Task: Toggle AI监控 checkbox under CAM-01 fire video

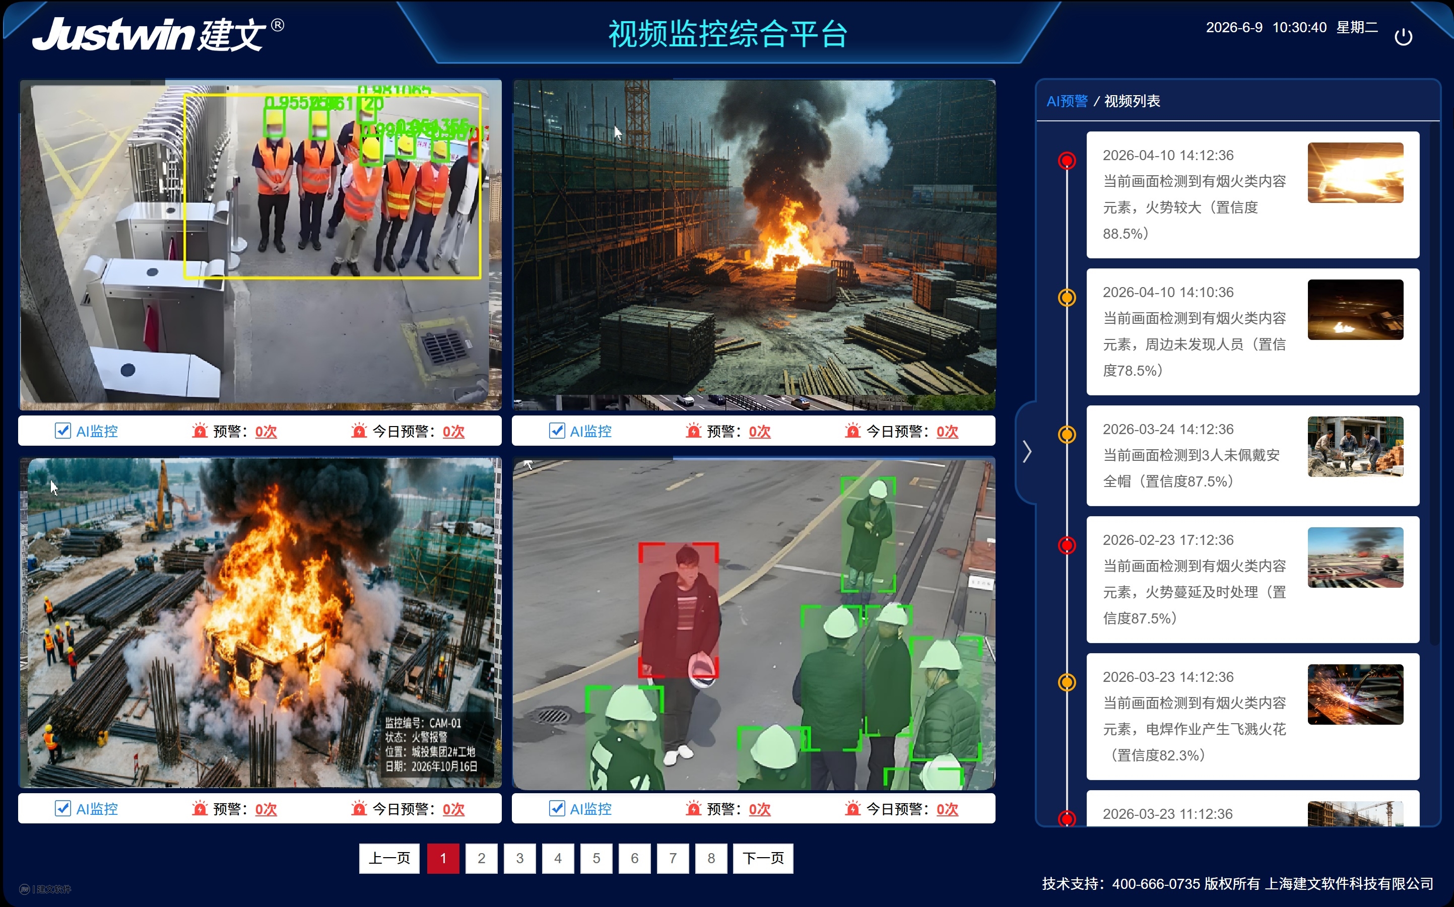Action: (x=62, y=808)
